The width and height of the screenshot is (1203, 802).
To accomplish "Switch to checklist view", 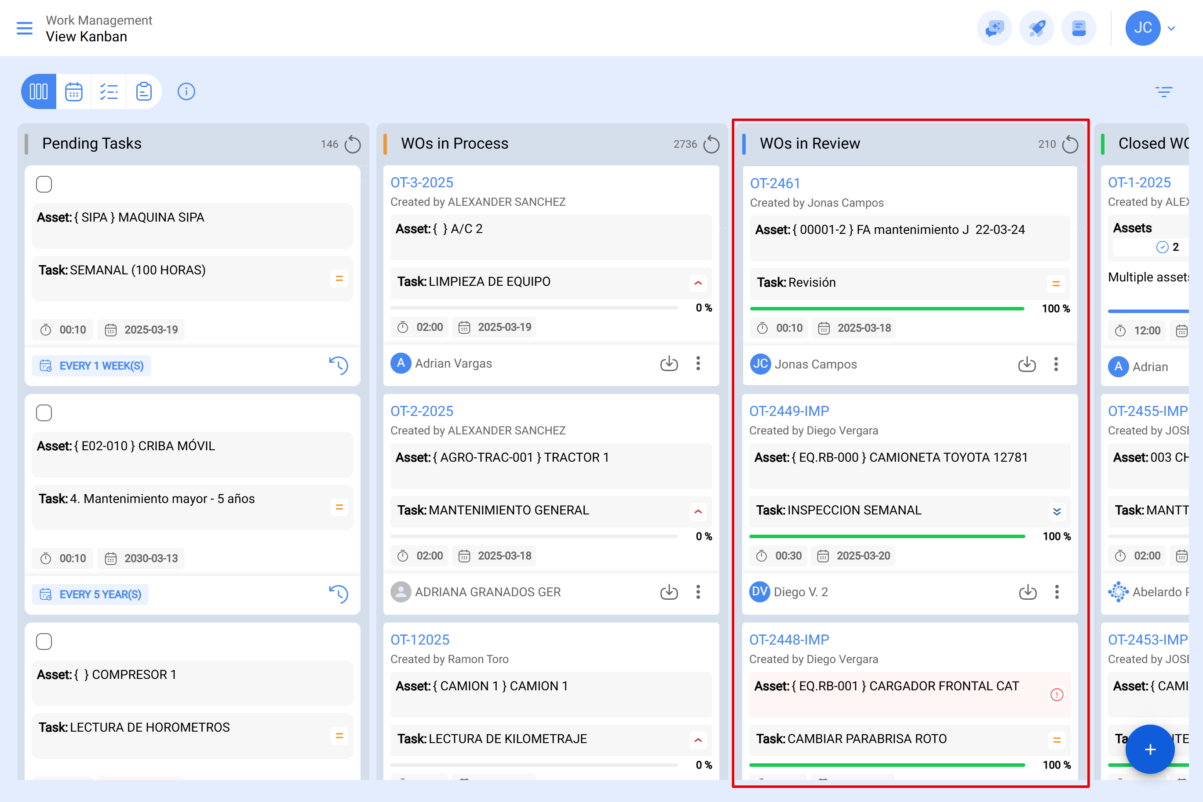I will [x=109, y=91].
